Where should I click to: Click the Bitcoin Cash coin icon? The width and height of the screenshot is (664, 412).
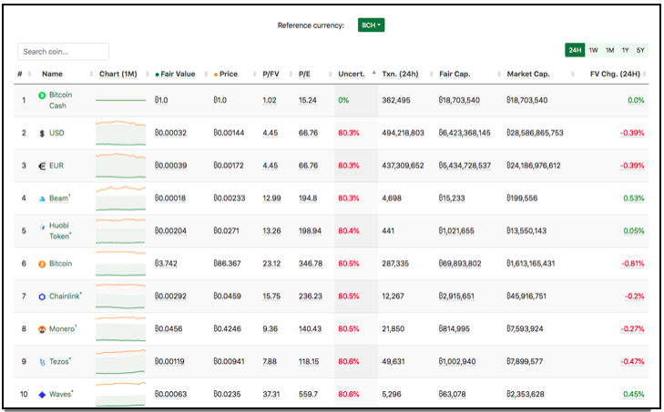click(x=42, y=95)
